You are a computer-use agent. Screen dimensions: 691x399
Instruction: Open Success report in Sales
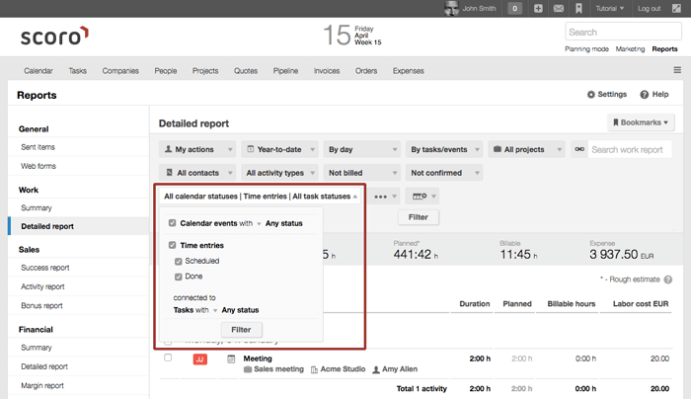[x=45, y=268]
